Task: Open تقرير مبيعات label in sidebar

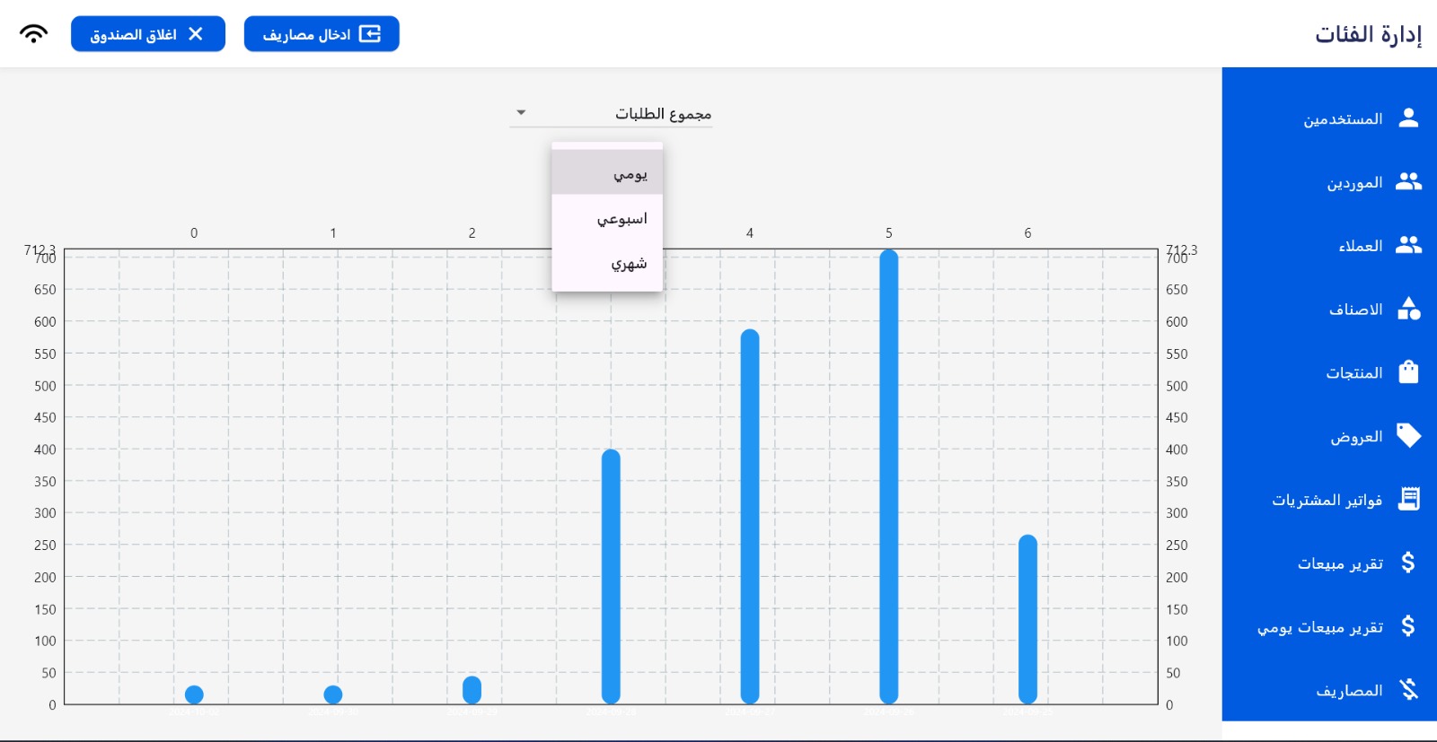Action: pyautogui.click(x=1340, y=563)
